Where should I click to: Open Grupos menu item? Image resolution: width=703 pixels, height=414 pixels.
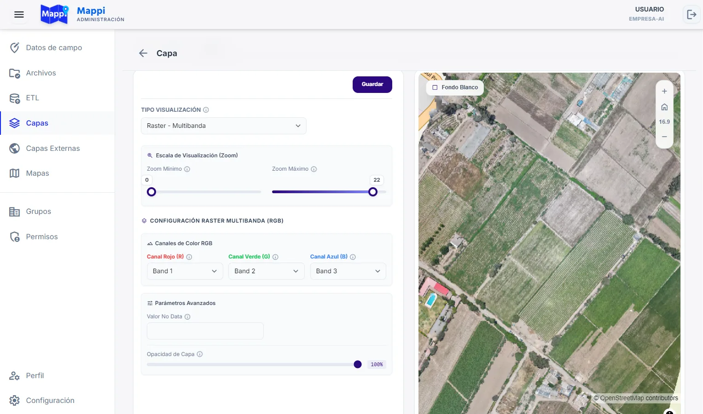coord(57,212)
